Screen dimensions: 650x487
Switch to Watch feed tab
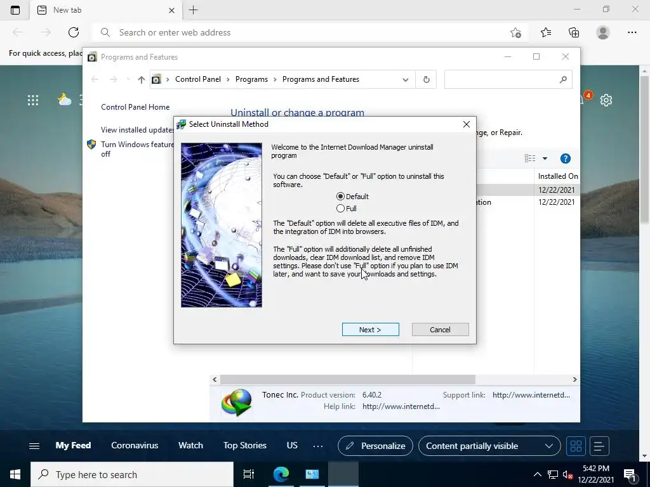(190, 445)
